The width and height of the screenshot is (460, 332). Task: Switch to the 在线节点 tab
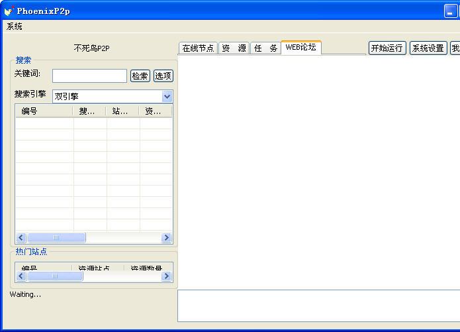coord(198,48)
